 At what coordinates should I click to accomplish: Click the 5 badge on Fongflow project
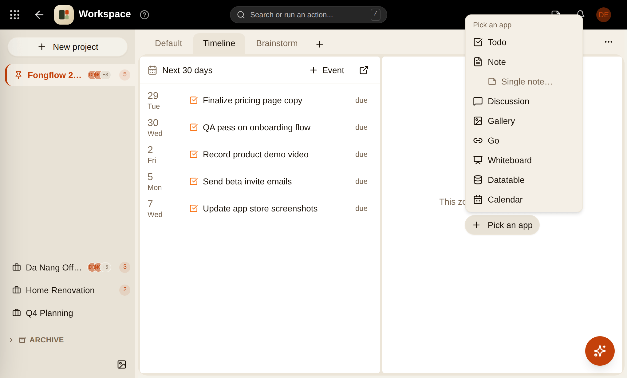tap(125, 75)
